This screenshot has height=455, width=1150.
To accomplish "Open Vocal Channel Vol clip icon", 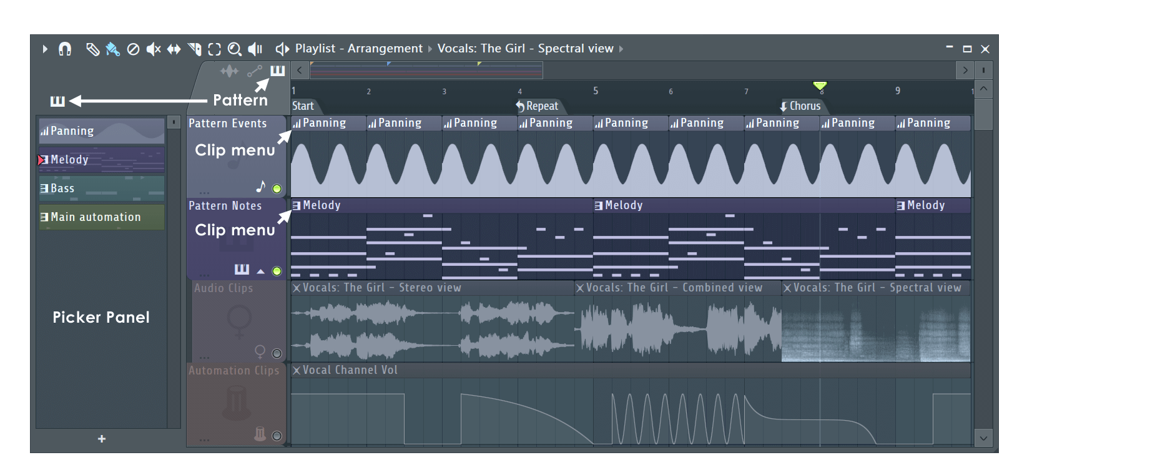I will [297, 370].
